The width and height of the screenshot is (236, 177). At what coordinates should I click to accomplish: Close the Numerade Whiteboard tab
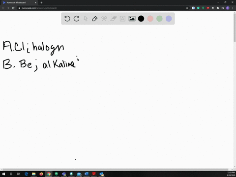pos(35,2)
